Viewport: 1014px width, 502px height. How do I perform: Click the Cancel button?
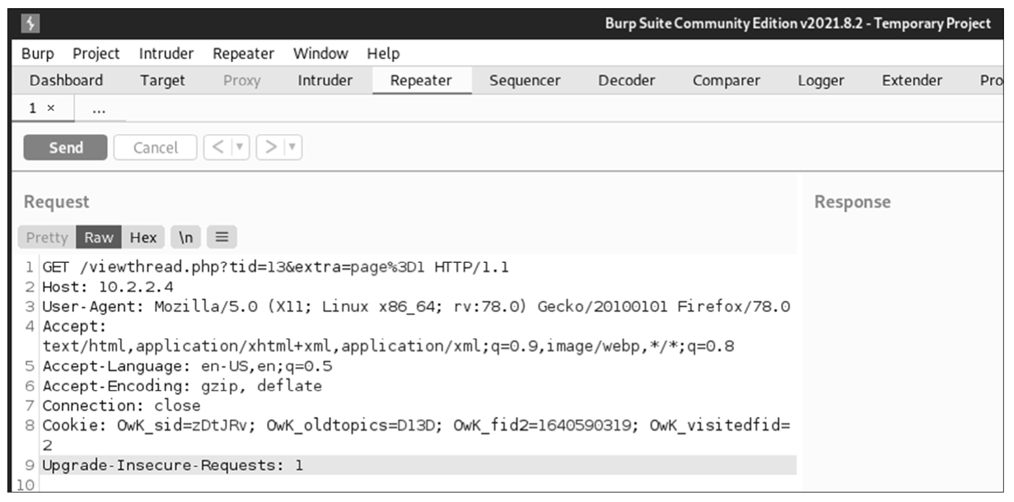coord(155,148)
